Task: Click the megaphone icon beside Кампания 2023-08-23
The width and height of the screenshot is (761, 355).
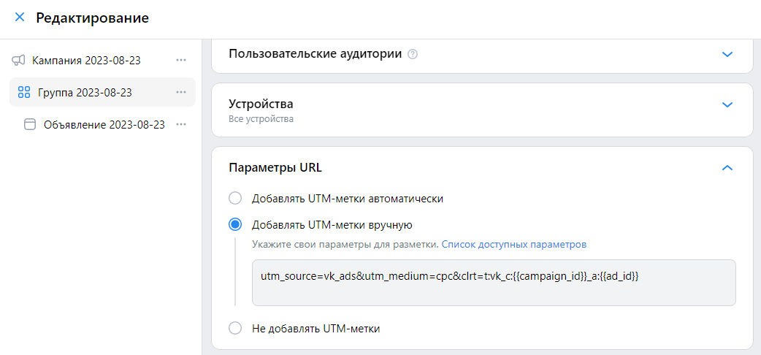Action: click(x=18, y=60)
